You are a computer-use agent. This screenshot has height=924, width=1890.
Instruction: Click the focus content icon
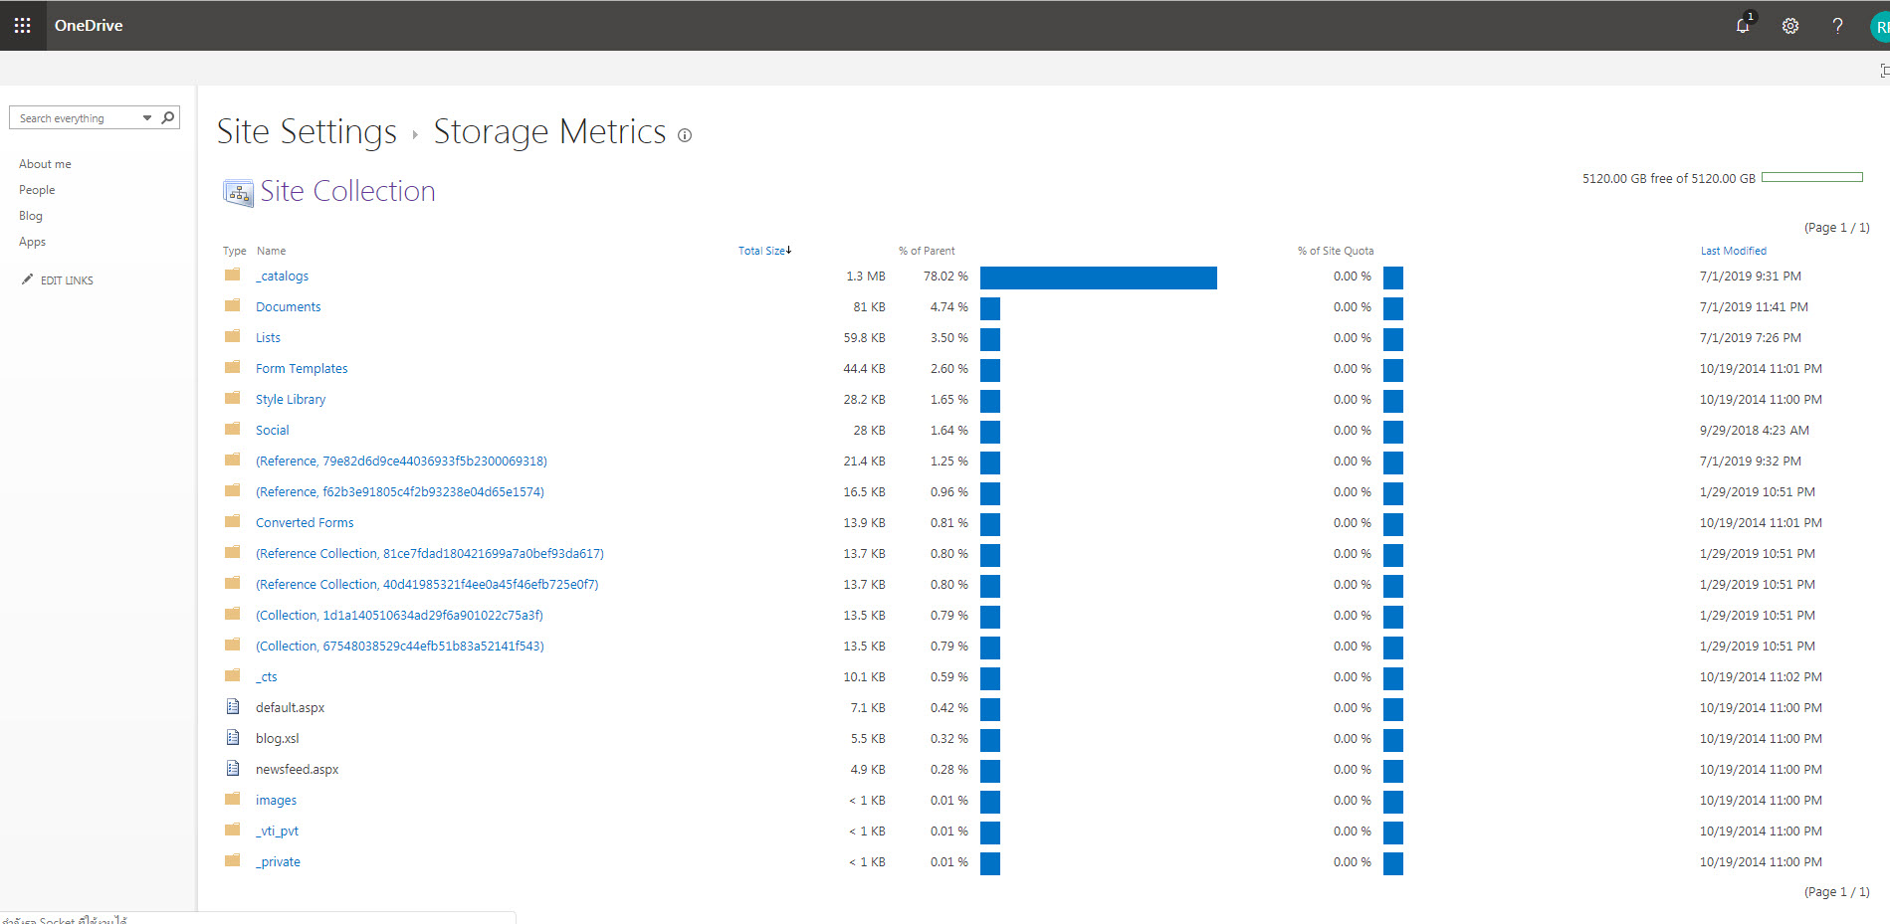coord(1884,70)
